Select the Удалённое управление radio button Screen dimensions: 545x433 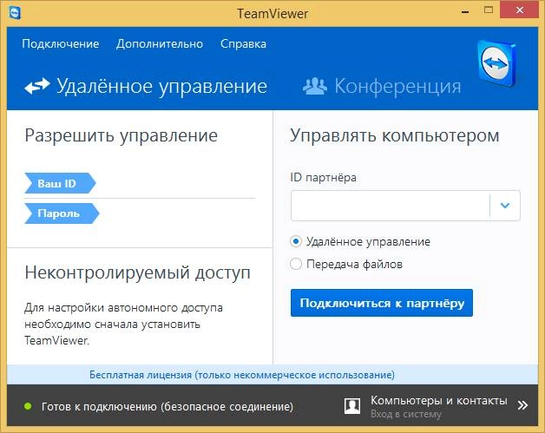coord(296,241)
